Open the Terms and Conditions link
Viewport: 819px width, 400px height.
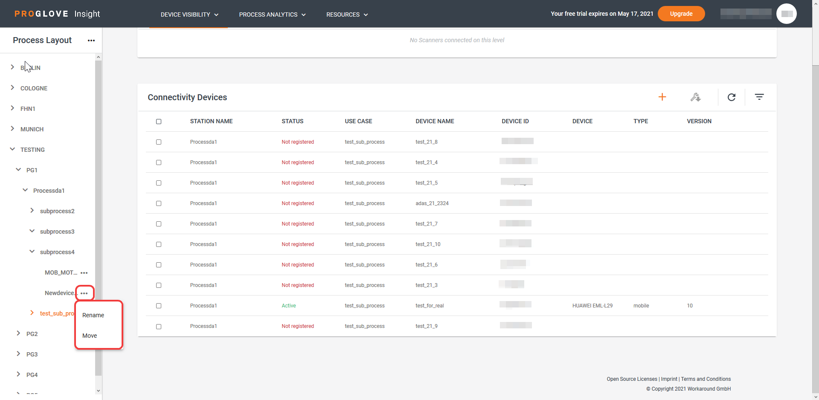click(706, 379)
